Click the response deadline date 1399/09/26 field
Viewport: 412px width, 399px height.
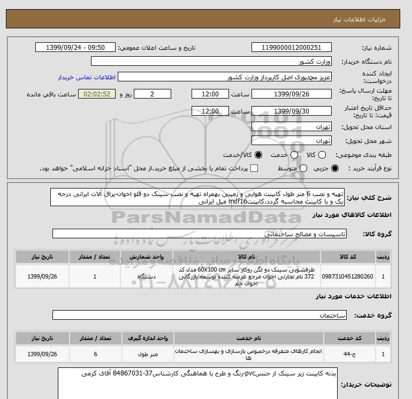(292, 94)
